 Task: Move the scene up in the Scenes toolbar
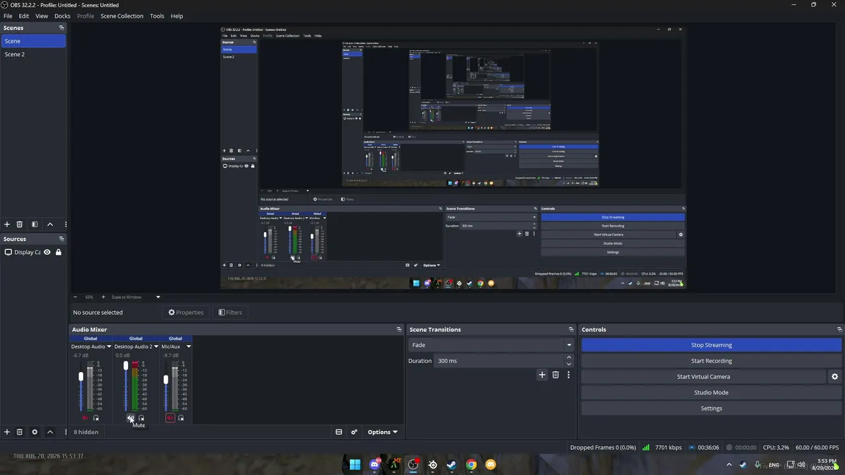(50, 224)
